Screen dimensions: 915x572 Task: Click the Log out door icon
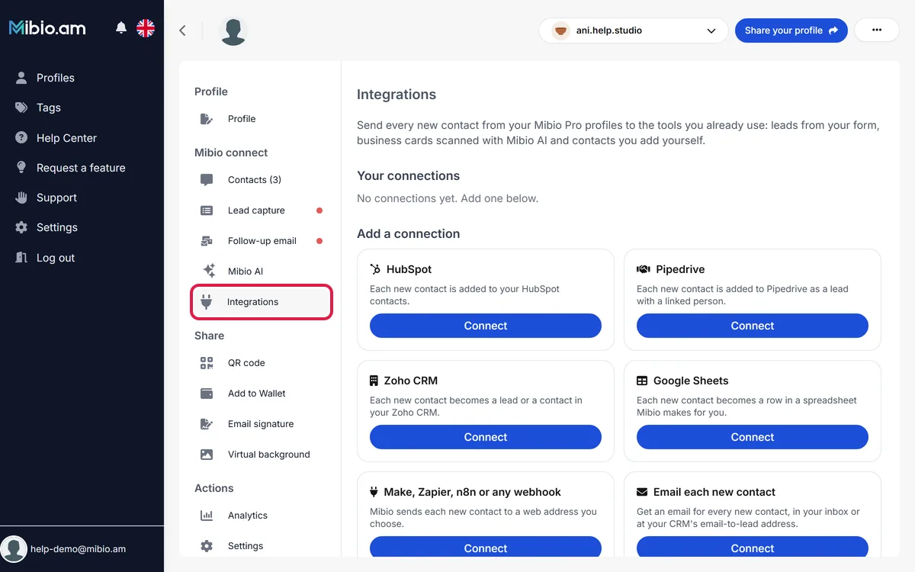point(21,258)
